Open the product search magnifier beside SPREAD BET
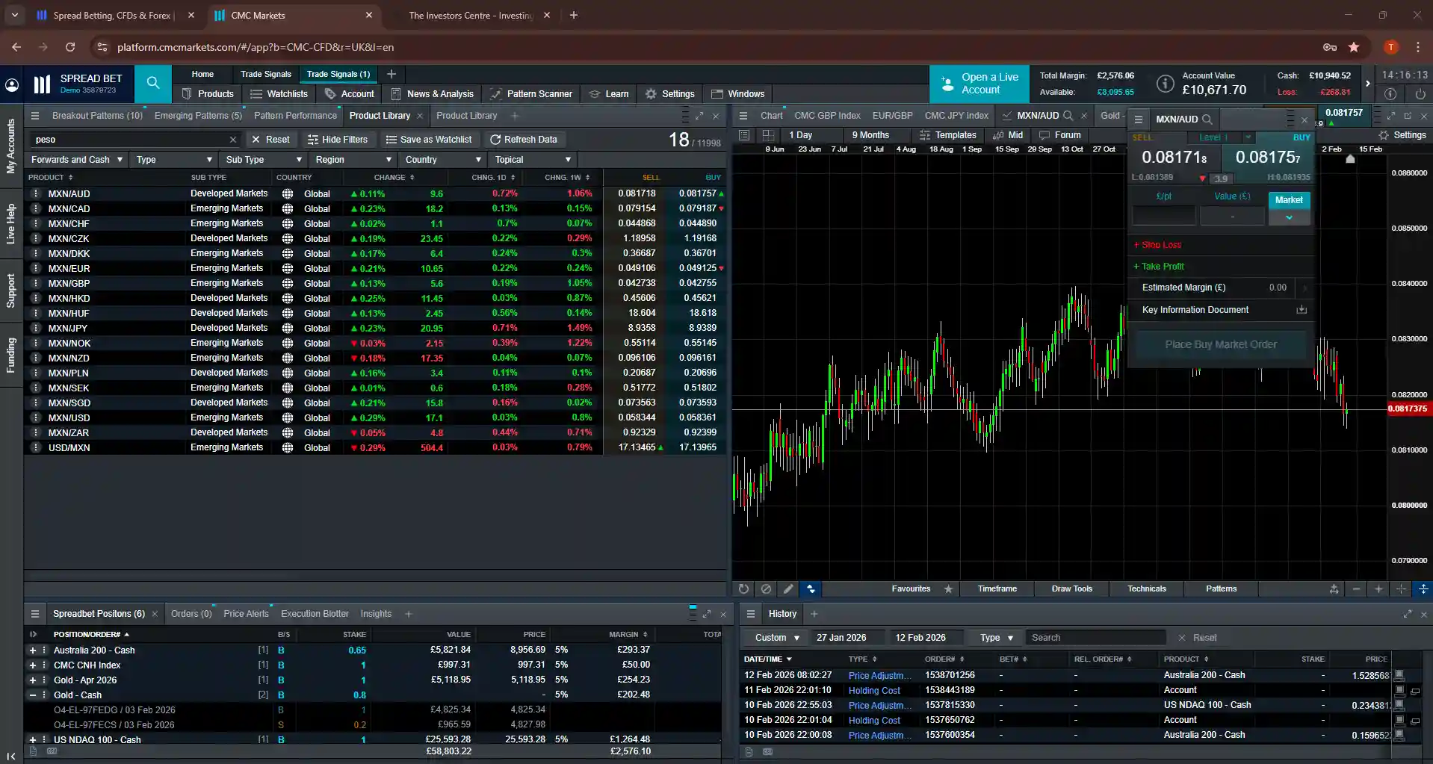 pos(152,84)
